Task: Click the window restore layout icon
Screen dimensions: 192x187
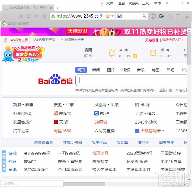Action: (178, 16)
